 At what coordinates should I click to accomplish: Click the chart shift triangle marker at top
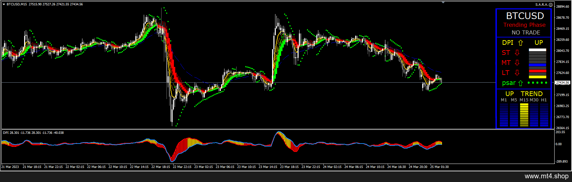pyautogui.click(x=443, y=2)
